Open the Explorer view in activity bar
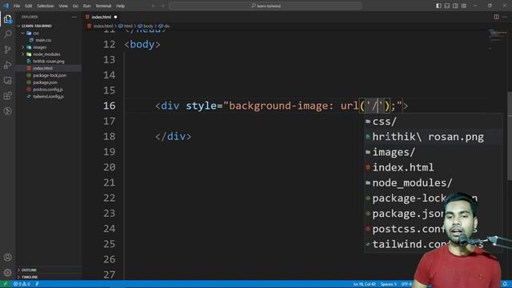The image size is (512, 288). tap(8, 19)
